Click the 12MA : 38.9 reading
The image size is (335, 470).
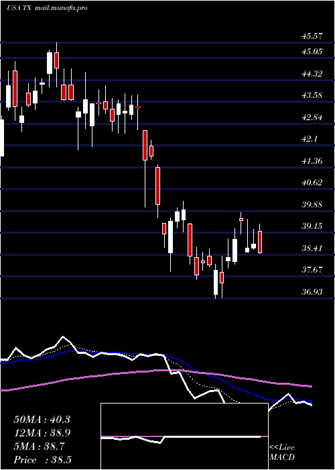[x=42, y=433]
